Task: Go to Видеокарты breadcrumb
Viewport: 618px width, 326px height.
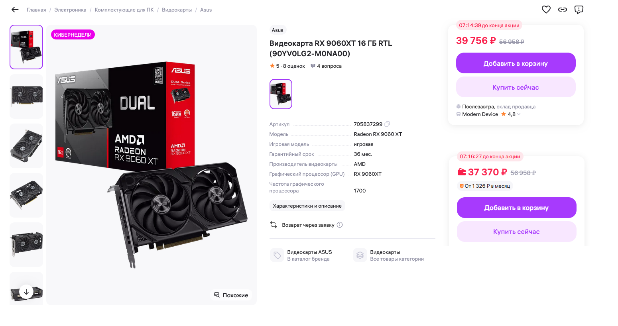Action: pos(177,10)
